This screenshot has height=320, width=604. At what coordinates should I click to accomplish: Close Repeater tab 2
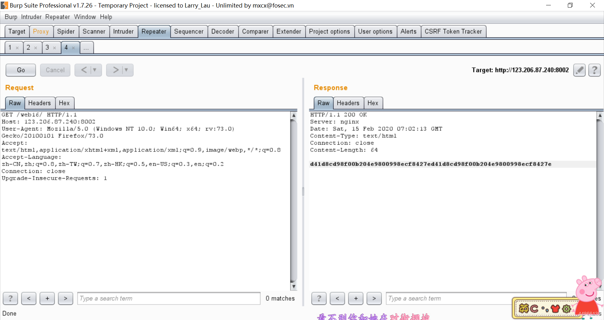click(x=36, y=48)
